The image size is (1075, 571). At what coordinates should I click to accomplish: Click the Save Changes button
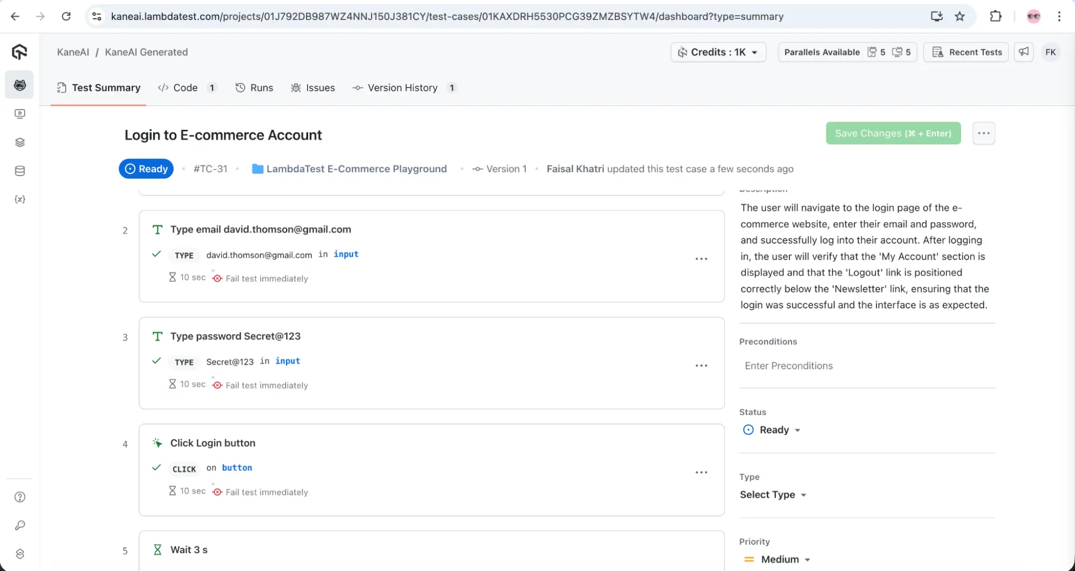point(893,133)
